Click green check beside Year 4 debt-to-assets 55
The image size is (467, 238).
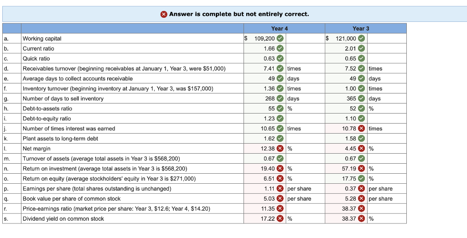tap(280, 109)
